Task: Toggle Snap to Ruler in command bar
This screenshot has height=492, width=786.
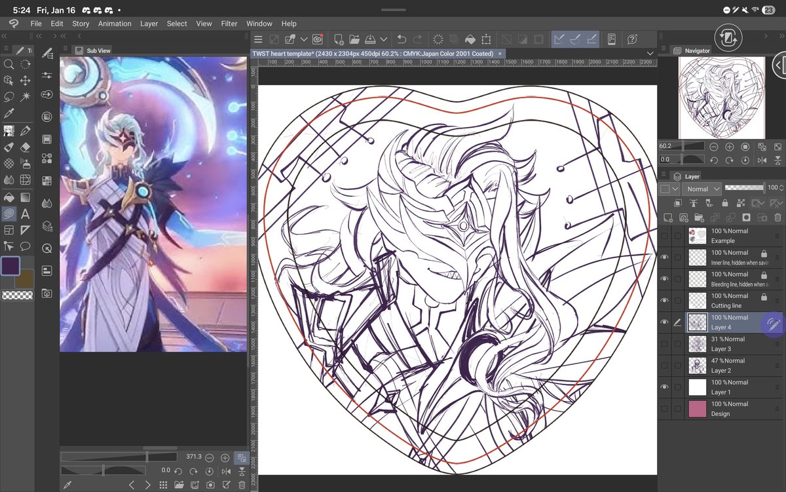Action: pyautogui.click(x=559, y=39)
